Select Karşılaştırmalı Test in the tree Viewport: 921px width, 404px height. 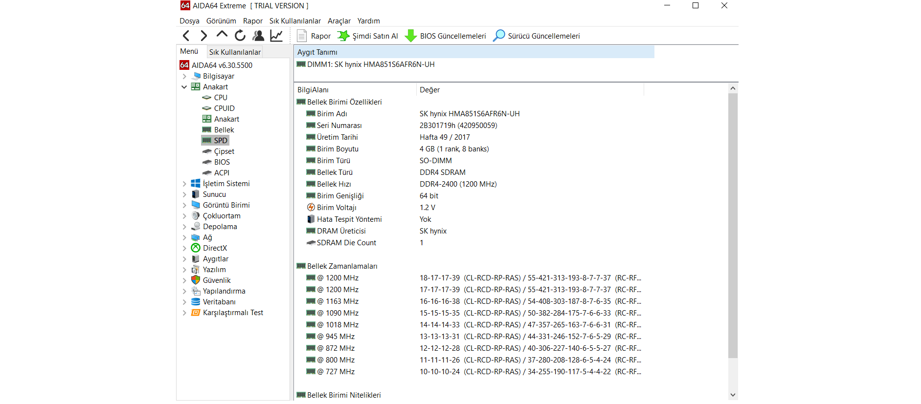point(233,313)
